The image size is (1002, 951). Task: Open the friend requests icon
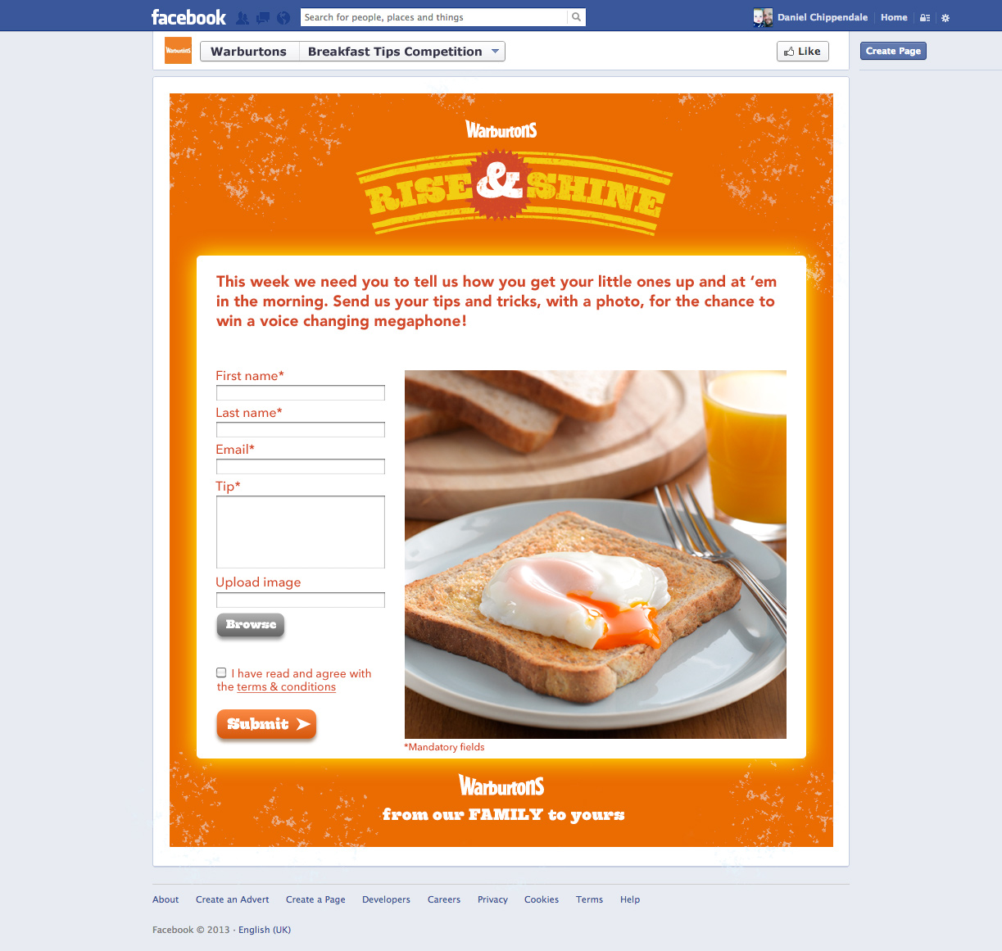(243, 17)
